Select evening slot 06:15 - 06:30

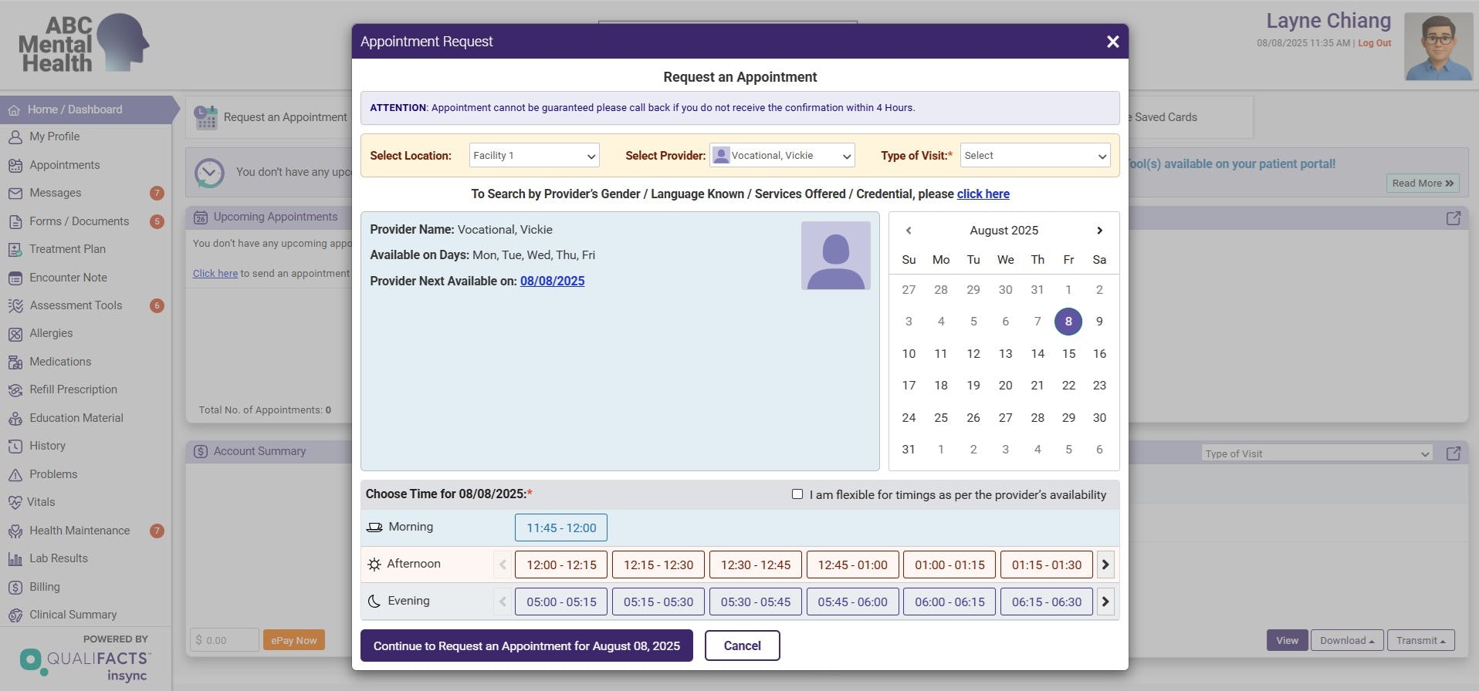tap(1047, 602)
